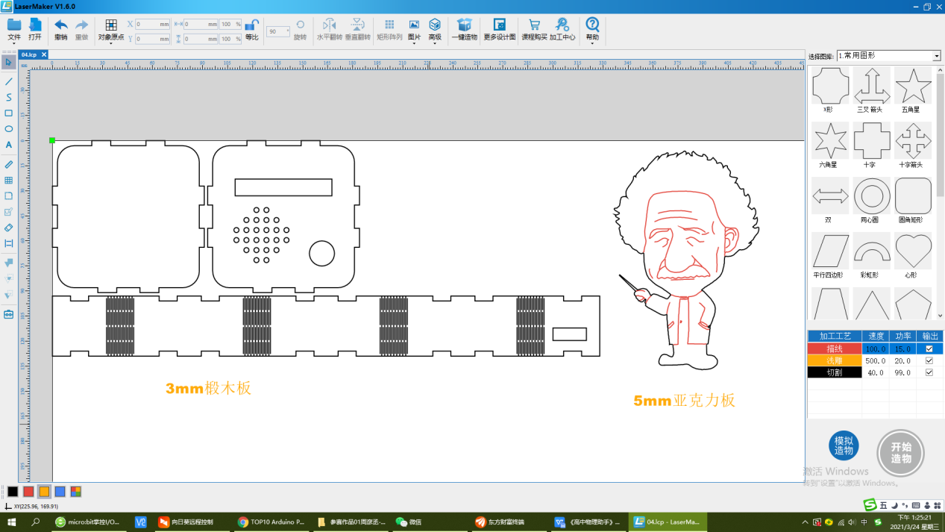Click the X coordinate input field

tap(153, 24)
